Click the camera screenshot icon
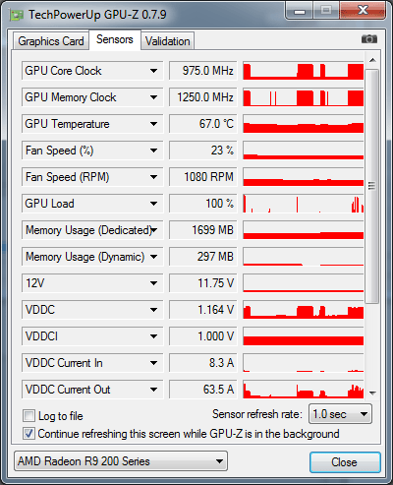This screenshot has height=485, width=393. tap(369, 39)
